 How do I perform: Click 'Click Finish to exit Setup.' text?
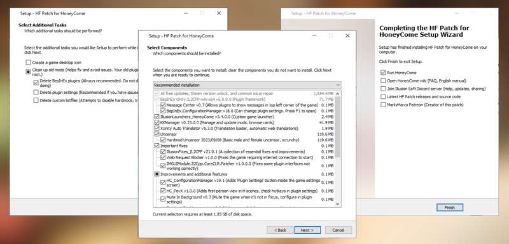401,61
